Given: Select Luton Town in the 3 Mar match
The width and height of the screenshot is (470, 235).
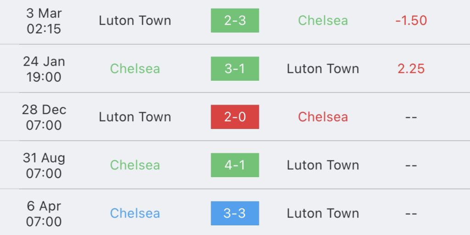Looking at the screenshot, I should pyautogui.click(x=135, y=21).
